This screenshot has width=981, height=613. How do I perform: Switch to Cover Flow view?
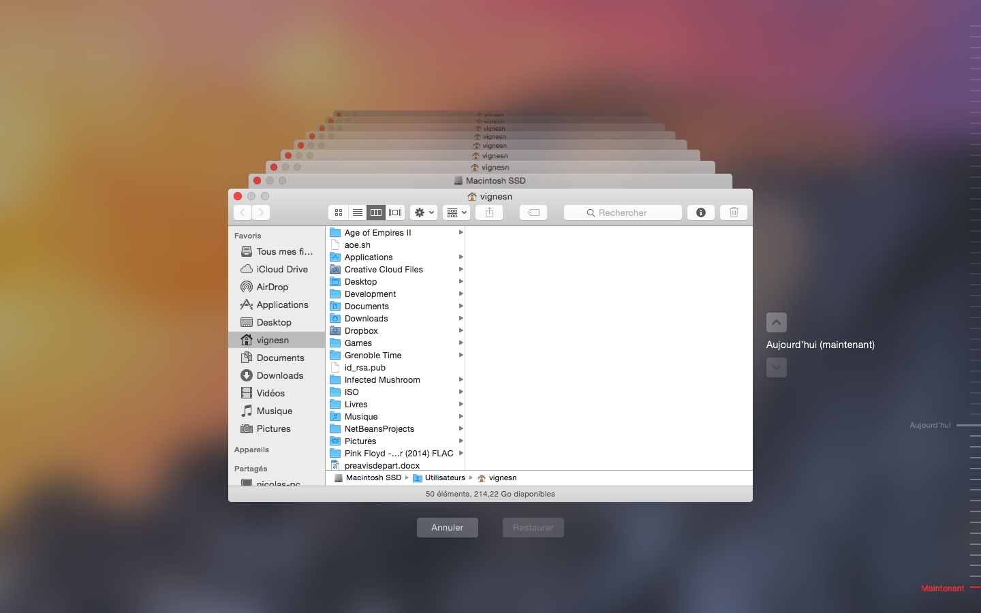coord(395,213)
